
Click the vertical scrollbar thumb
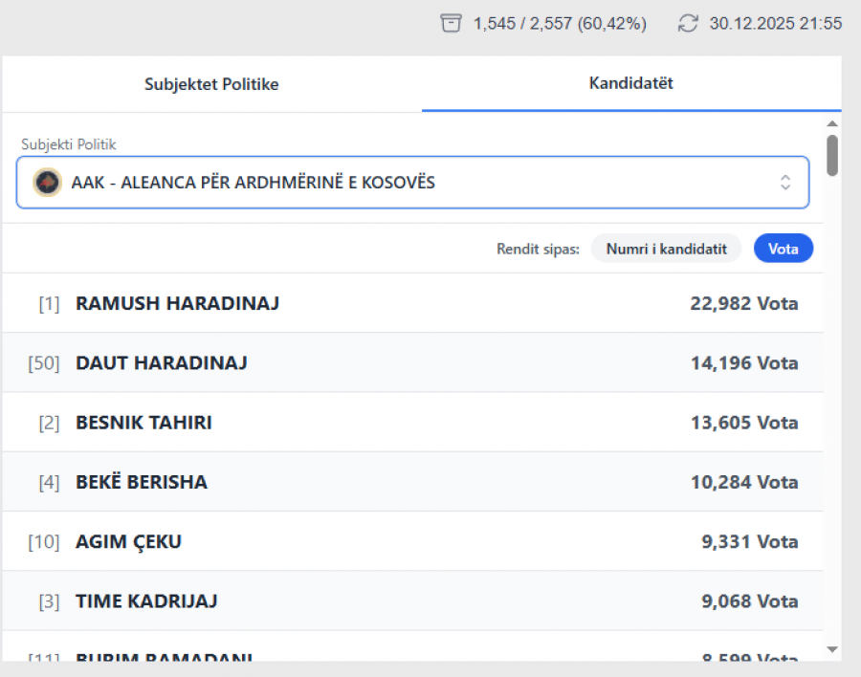pyautogui.click(x=832, y=156)
